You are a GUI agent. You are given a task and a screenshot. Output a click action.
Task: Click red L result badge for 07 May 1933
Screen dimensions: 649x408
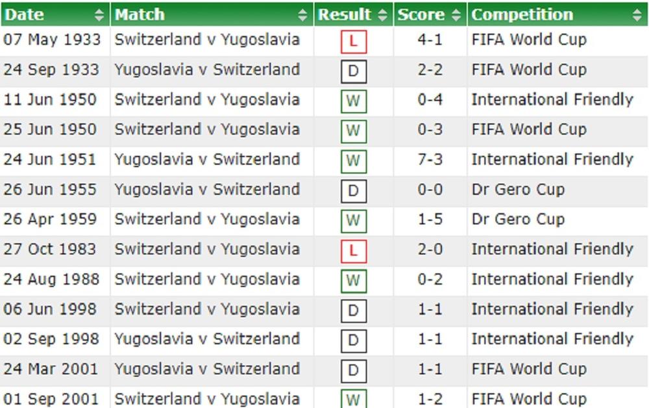pyautogui.click(x=353, y=42)
